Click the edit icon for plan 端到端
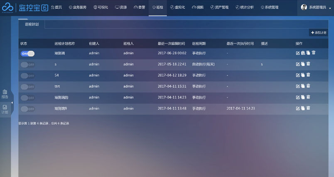The image size is (334, 177). (297, 53)
